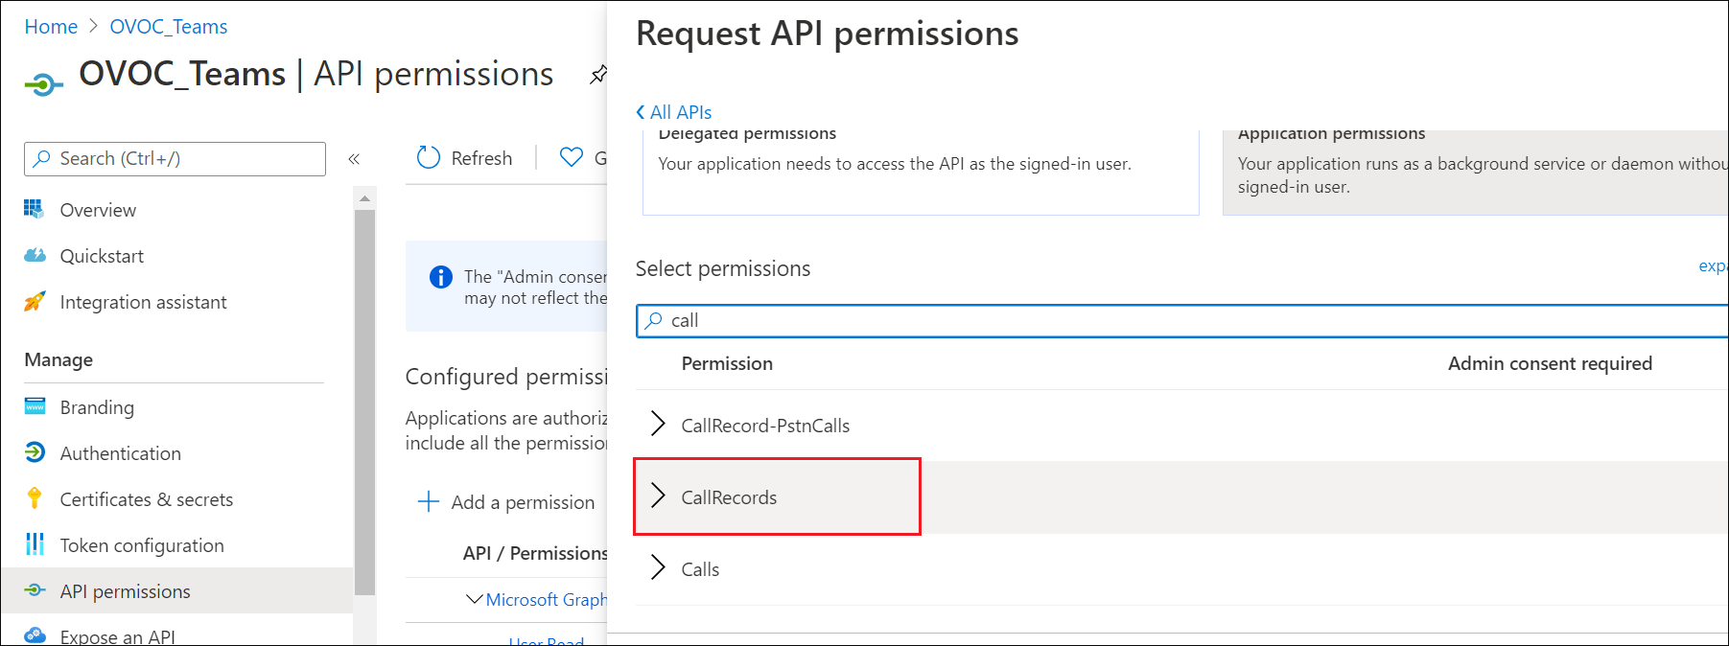1729x646 pixels.
Task: Click the Authentication icon
Action: coord(35,452)
